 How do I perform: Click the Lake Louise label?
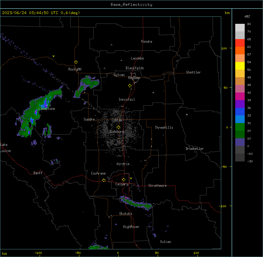pyautogui.click(x=5, y=148)
